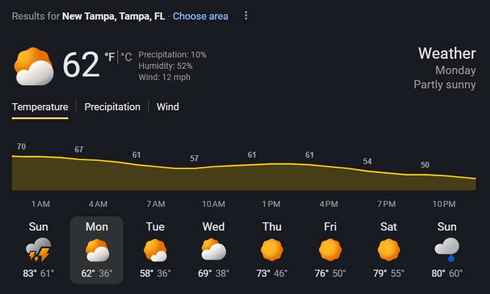This screenshot has width=490, height=294.
Task: Select Friday's sunny forecast icon
Action: click(330, 250)
